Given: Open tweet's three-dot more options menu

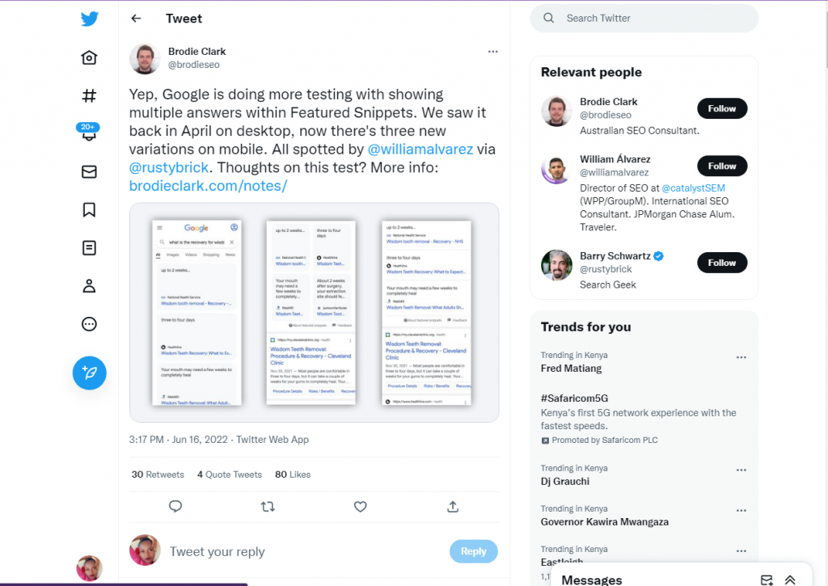Looking at the screenshot, I should (x=492, y=52).
